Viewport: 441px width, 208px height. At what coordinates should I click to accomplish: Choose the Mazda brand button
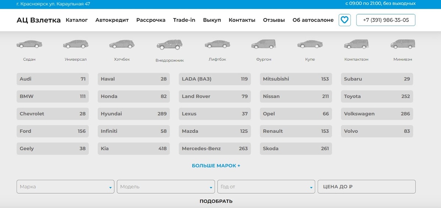[x=215, y=131]
